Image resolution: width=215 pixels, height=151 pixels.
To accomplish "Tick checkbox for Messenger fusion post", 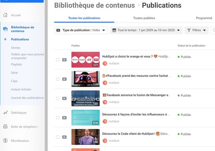I will 58,98.
